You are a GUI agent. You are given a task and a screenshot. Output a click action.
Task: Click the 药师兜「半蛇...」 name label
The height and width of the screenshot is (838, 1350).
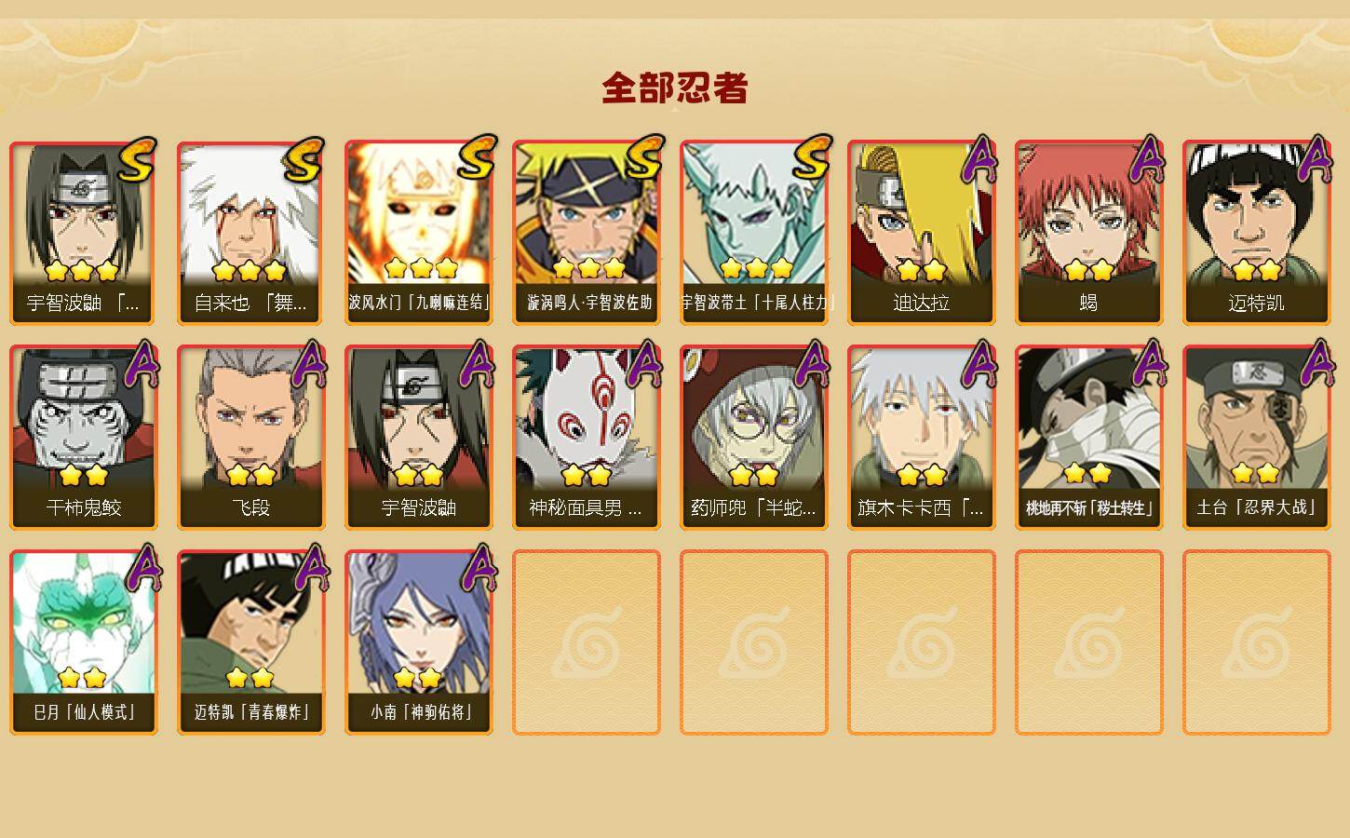[x=753, y=507]
